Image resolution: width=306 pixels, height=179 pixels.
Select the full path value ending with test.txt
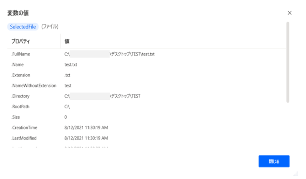pos(110,54)
